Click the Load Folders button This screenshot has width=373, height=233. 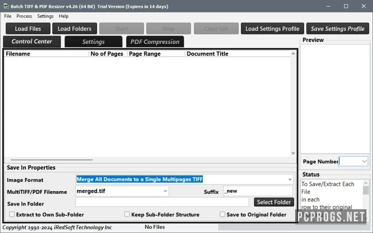pos(75,28)
